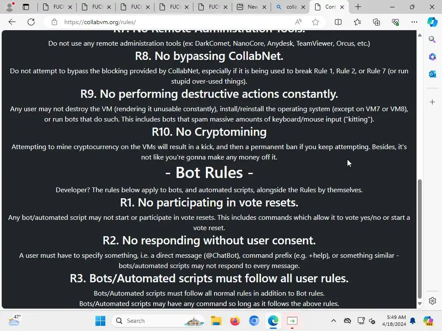The image size is (442, 331).
Task: Open Copilot preview on the taskbar
Action: (428, 321)
